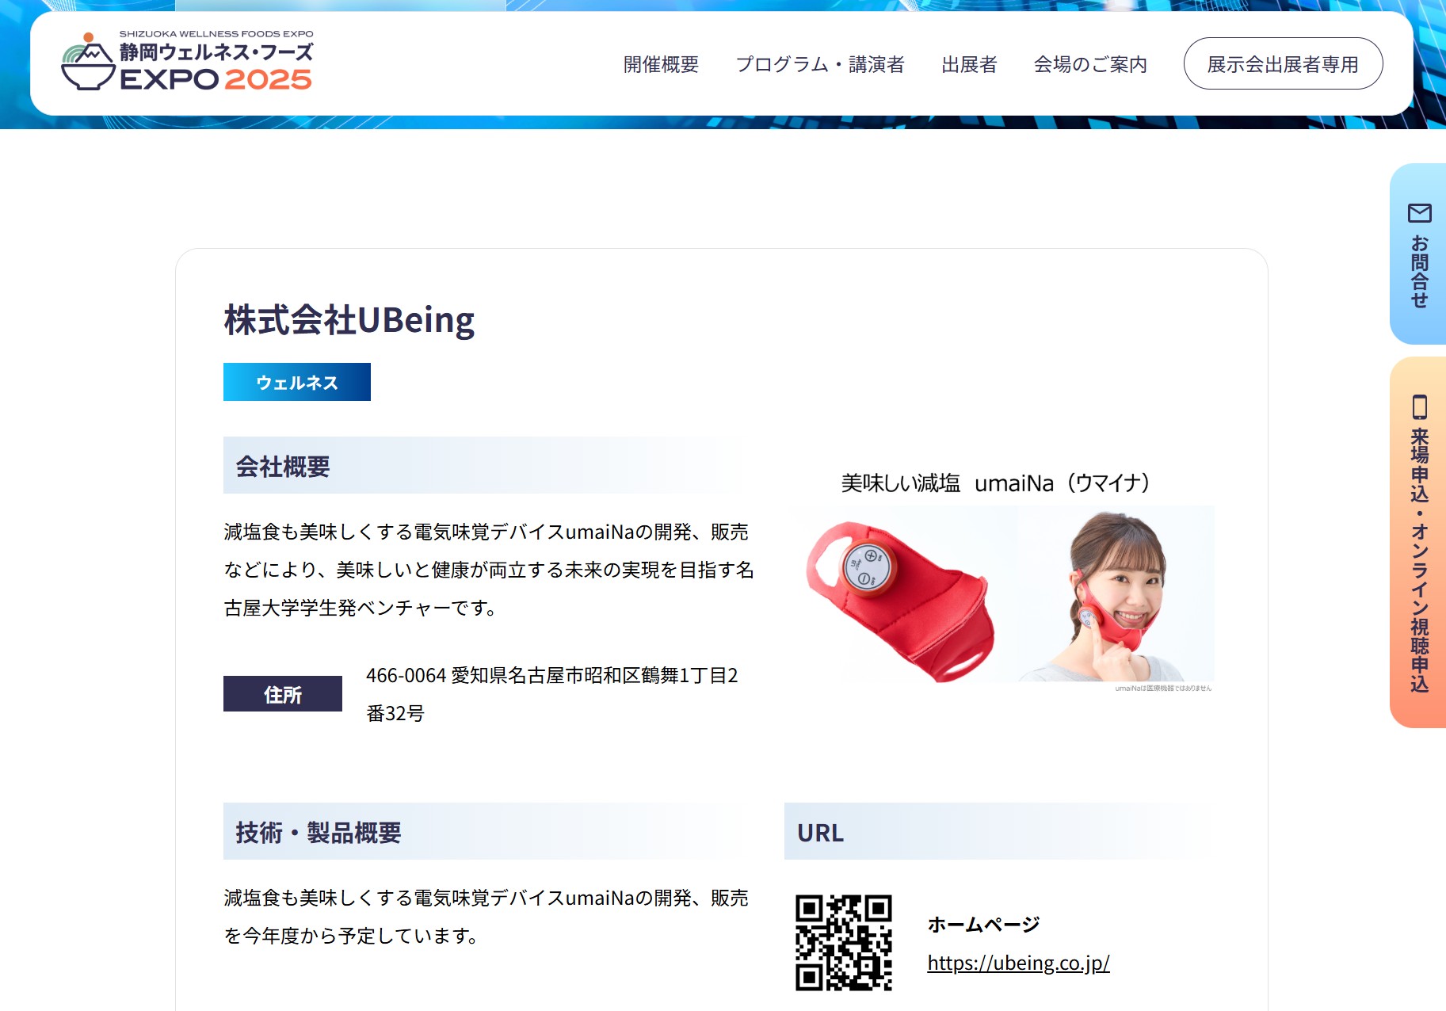The height and width of the screenshot is (1011, 1446).
Task: Click the blue ウェルネス category tag
Action: click(x=296, y=382)
